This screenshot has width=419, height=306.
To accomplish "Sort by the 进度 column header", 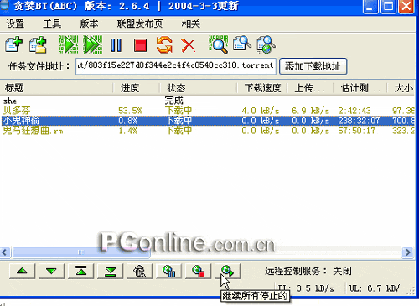I will tap(137, 88).
